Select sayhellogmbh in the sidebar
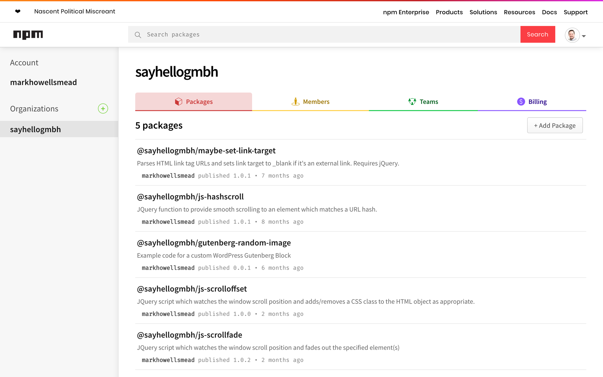 pyautogui.click(x=35, y=129)
